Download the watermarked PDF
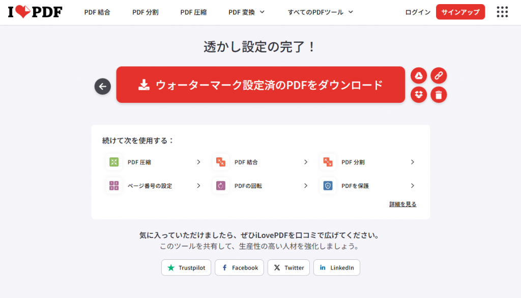 coord(260,85)
